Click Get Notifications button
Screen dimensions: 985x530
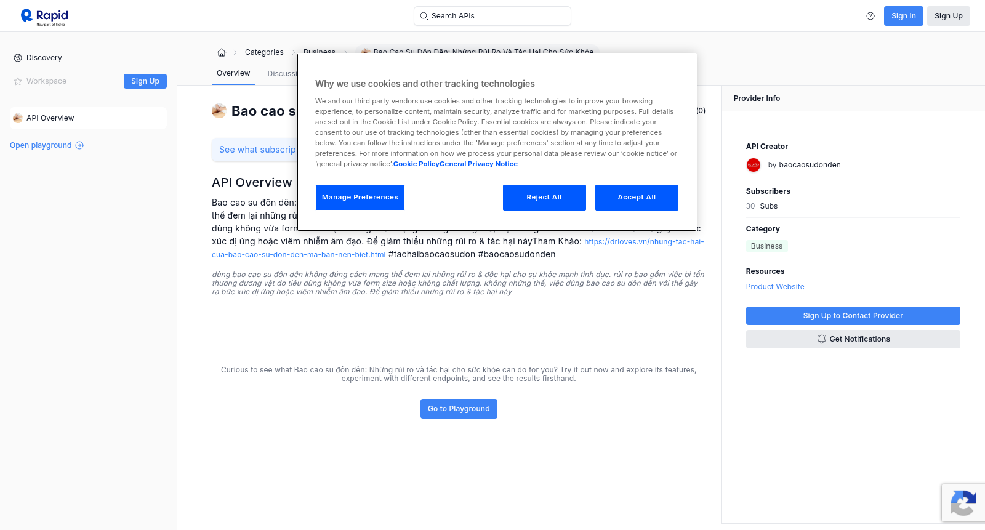pos(853,339)
